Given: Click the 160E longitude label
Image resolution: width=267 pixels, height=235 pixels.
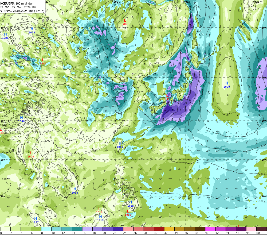Looking at the screenshot, I should pos(256,2).
